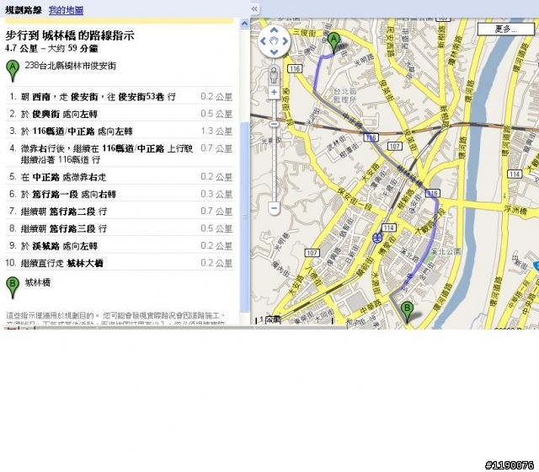Click the 台北區監理所 label on map
Viewport: 539px width, 472px height.
(345, 95)
